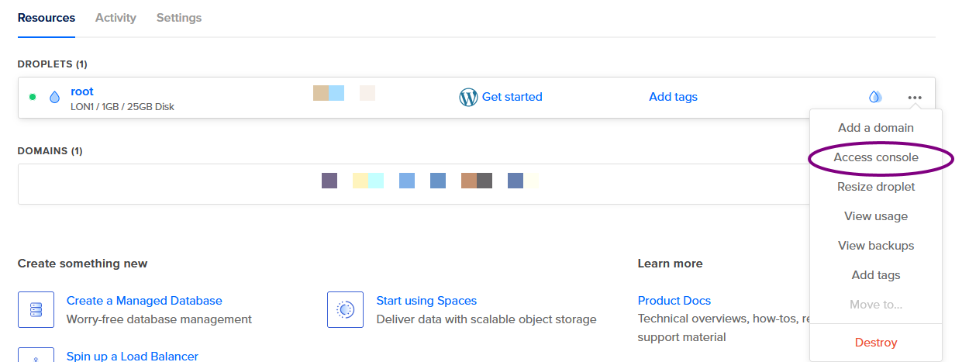
Task: Choose Resize droplet in the menu
Action: [x=876, y=187]
